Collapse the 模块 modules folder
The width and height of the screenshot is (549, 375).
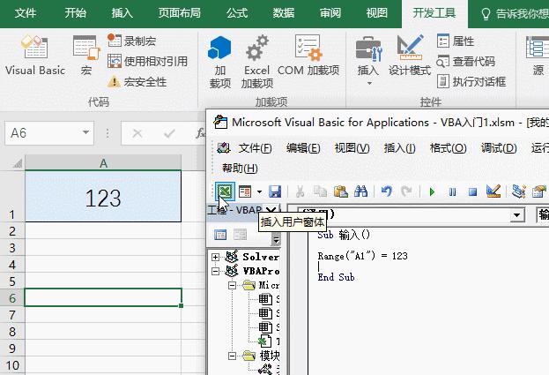[232, 356]
